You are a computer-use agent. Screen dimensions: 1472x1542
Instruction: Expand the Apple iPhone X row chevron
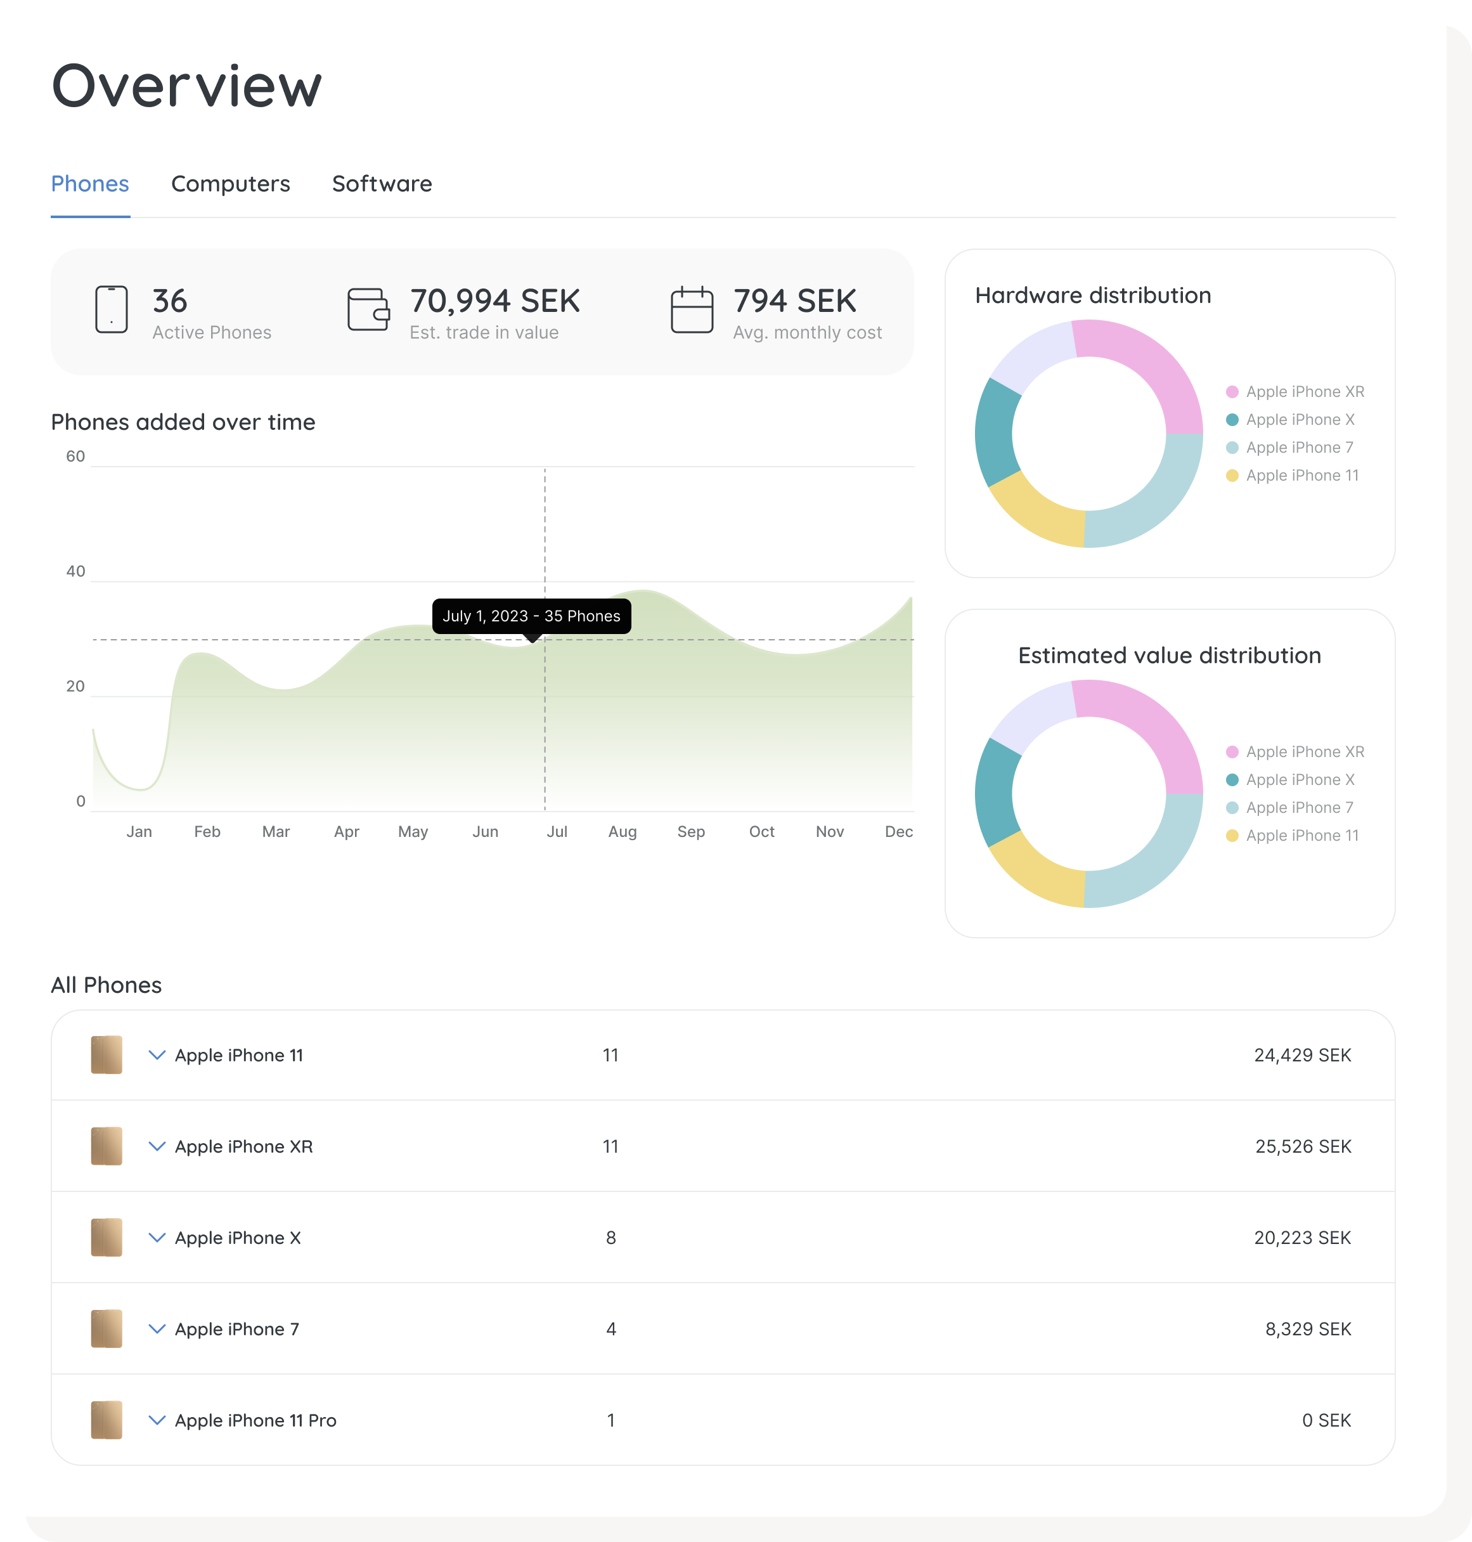157,1238
